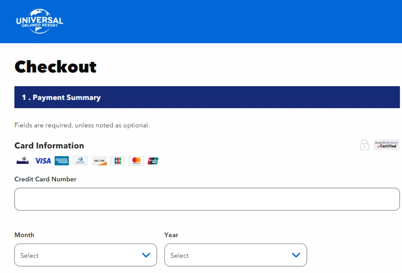Image resolution: width=402 pixels, height=273 pixels.
Task: Click the Card Information heading
Action: click(x=49, y=146)
